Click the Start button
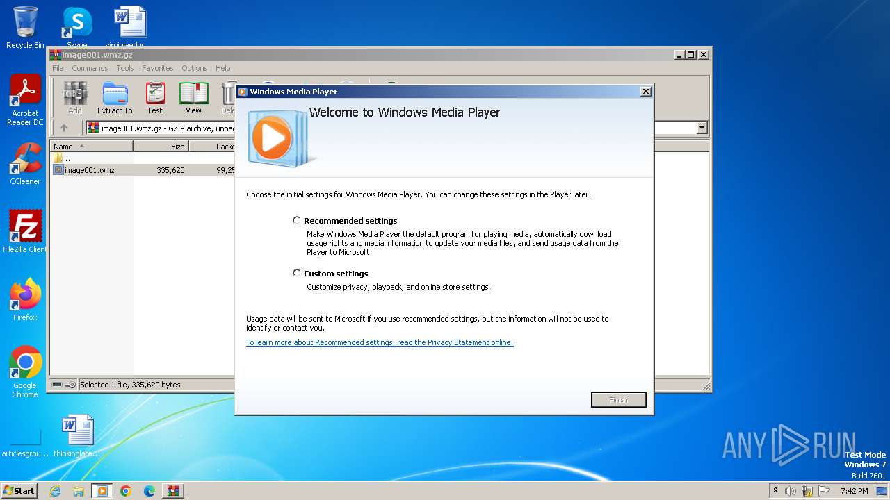This screenshot has height=500, width=890. tap(19, 490)
